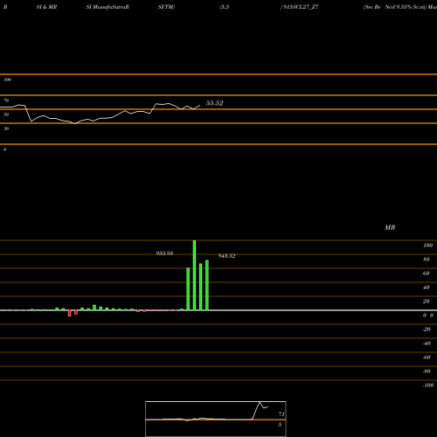Open the mini overview chart thumbnail
Viewport: 437px width, 437px height.
tap(216, 419)
